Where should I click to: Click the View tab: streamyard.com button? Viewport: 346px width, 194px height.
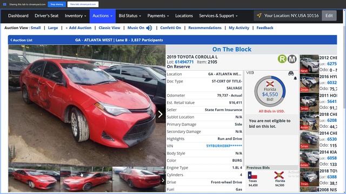pos(83,4)
